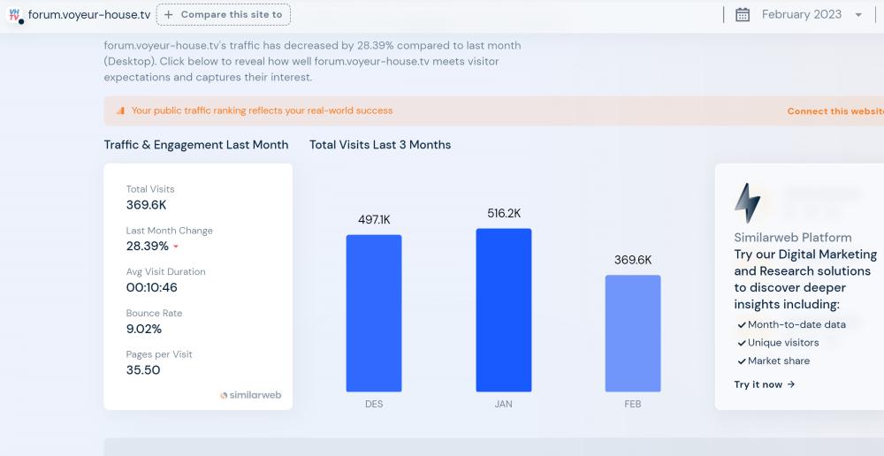Click the Total Visits 369.6K value
884x456 pixels.
(147, 205)
